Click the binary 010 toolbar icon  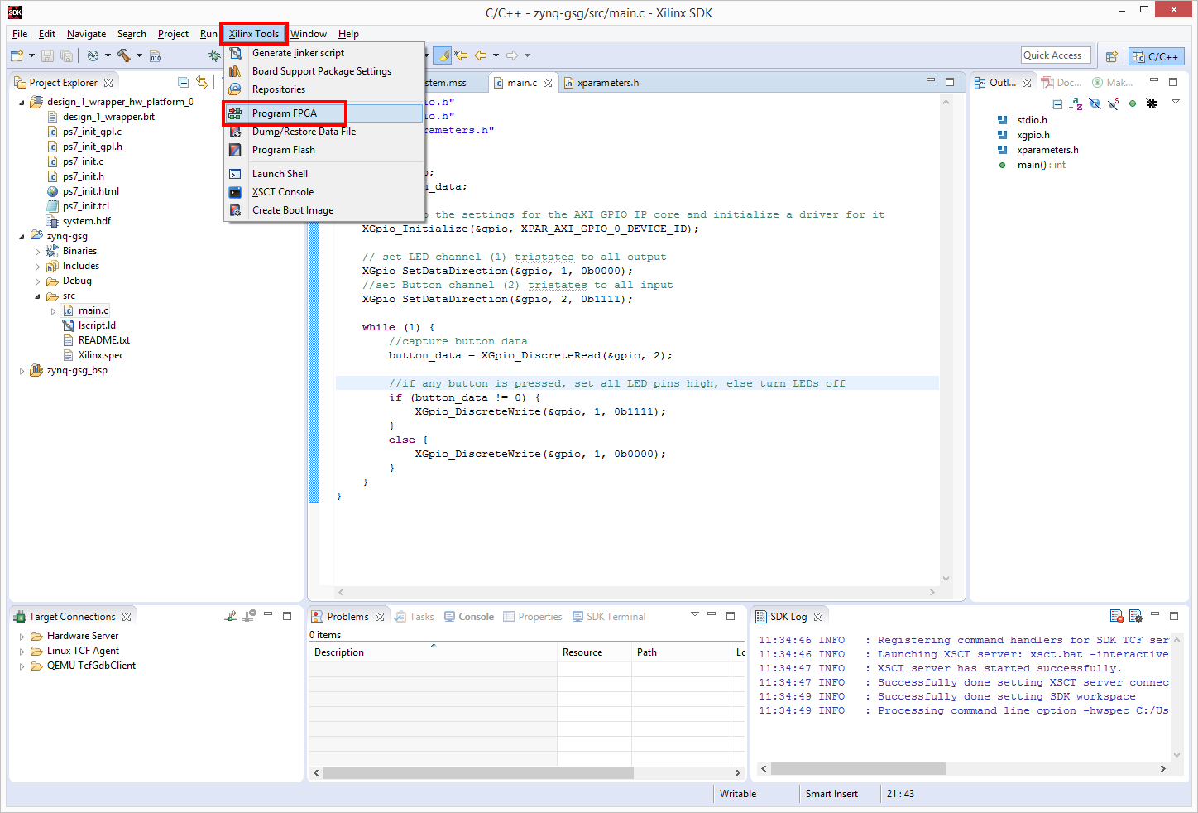pos(155,55)
